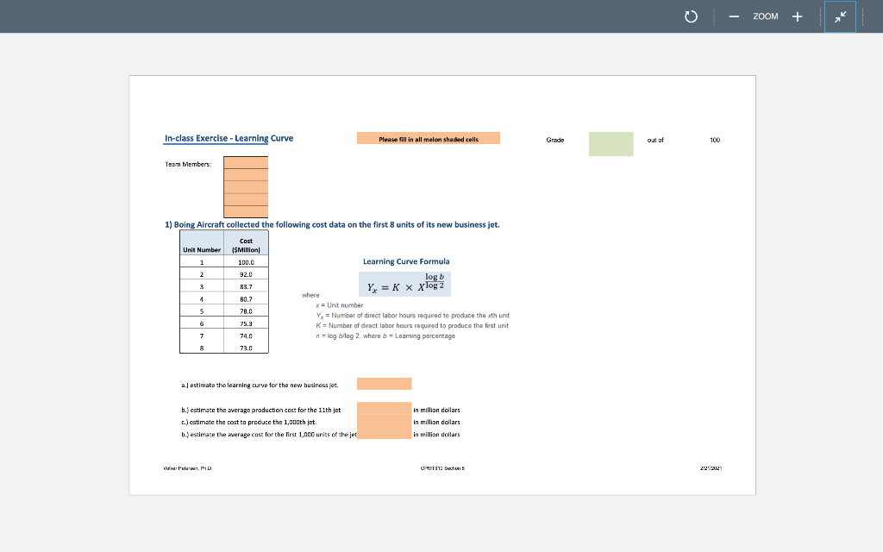Select the In-class Exercise - Learning Curve title

229,138
